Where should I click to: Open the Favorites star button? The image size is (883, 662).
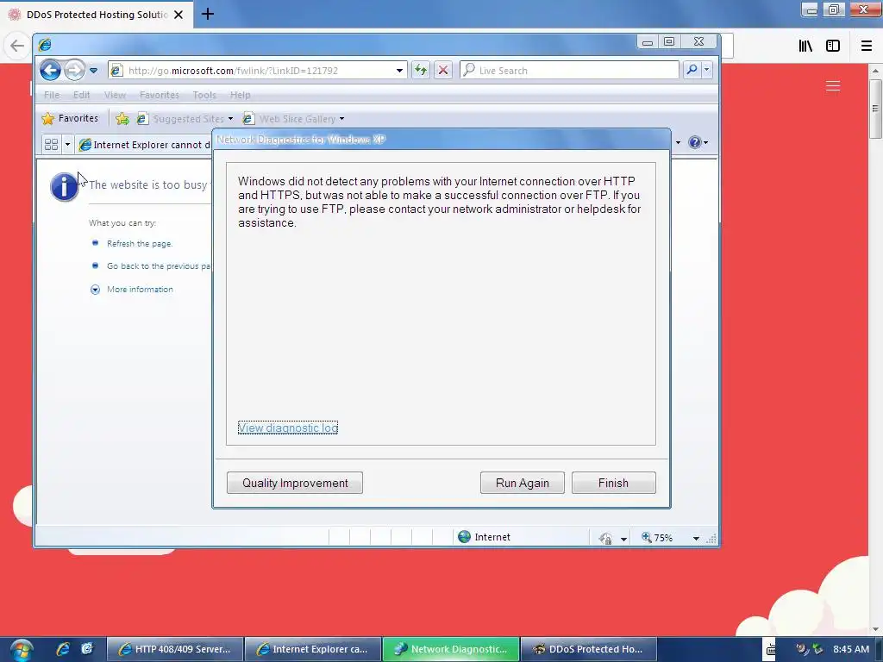(71, 118)
